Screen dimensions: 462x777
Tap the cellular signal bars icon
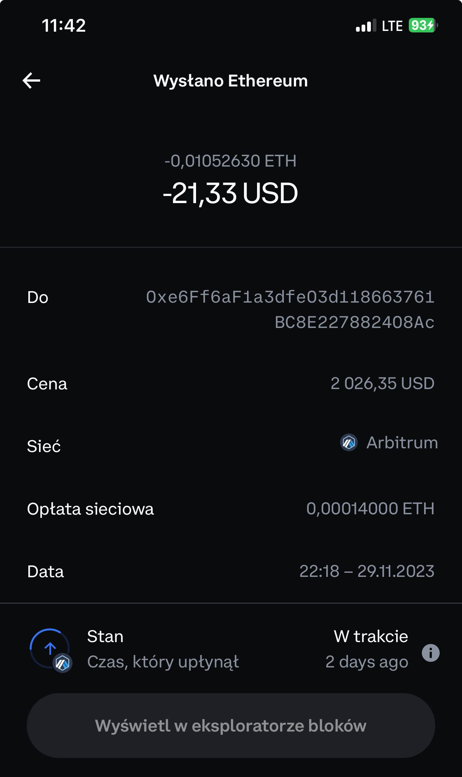pyautogui.click(x=366, y=26)
